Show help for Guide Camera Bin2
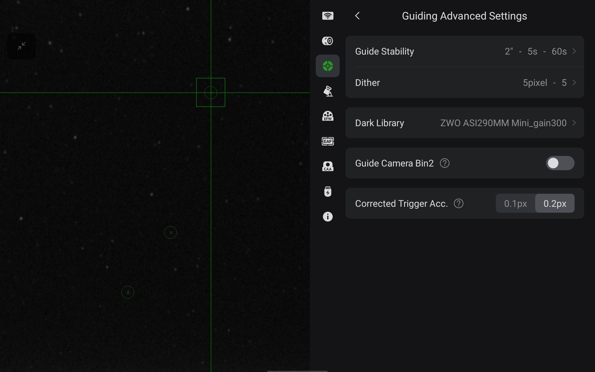595x372 pixels. click(445, 163)
